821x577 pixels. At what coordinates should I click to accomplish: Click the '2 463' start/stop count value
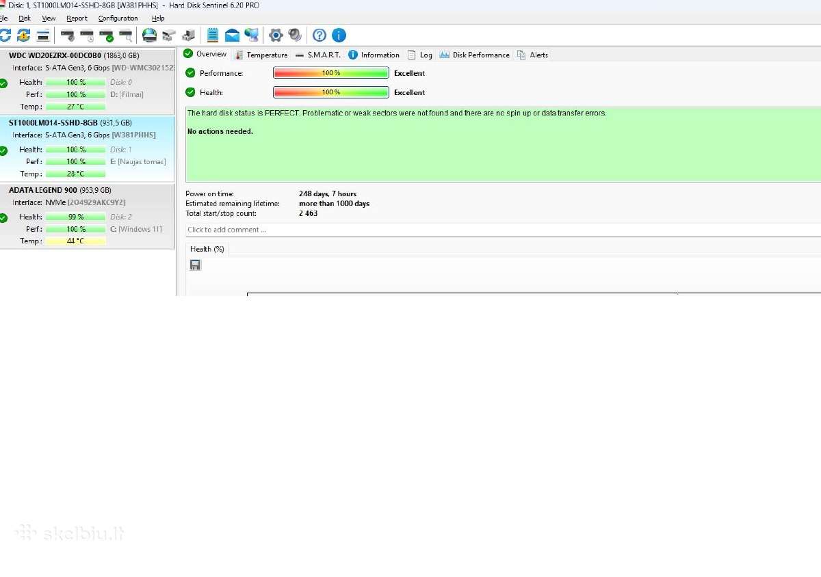click(x=309, y=213)
